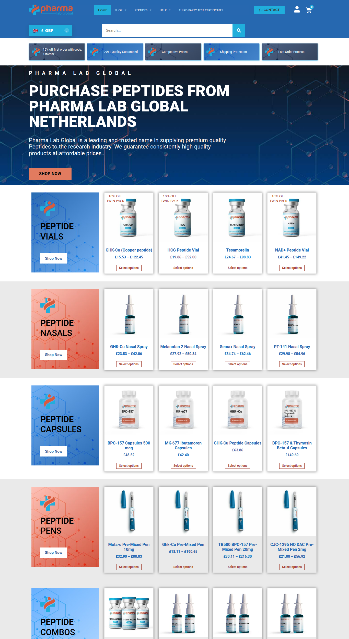The image size is (349, 639).
Task: Open TB500 BPC-157 Pre-Mixed Pen image
Action: (x=238, y=512)
